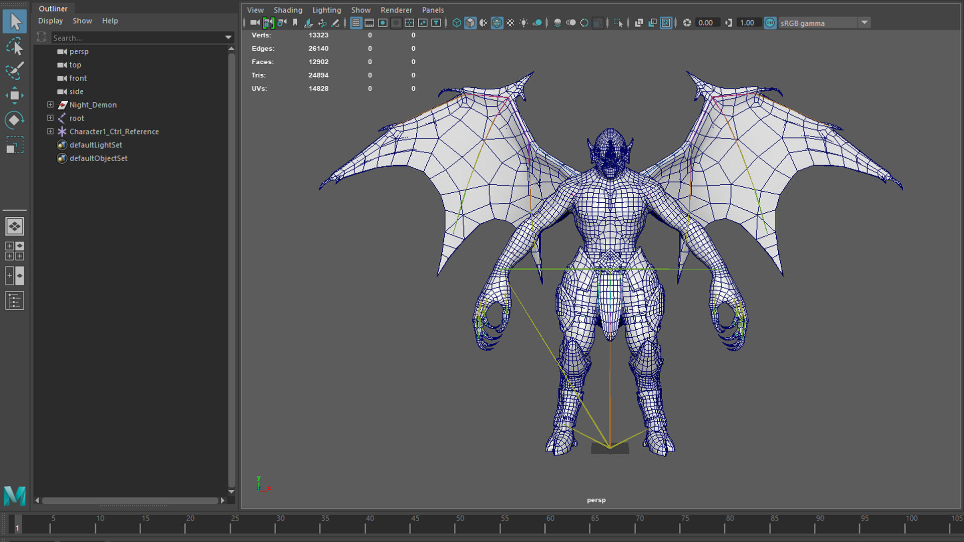The image size is (964, 542).
Task: Open the viewport Shading menu
Action: (x=288, y=10)
